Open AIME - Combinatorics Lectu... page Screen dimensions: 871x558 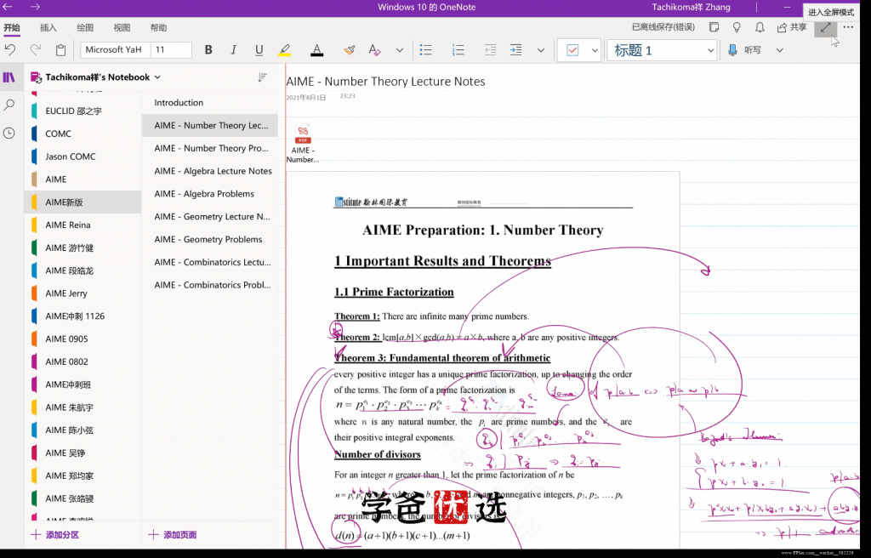[210, 262]
